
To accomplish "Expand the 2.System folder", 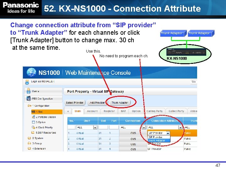I will (38, 138).
